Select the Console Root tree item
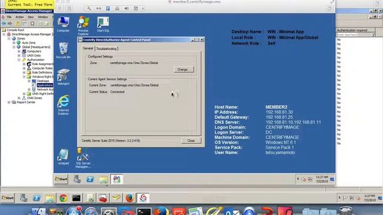Image resolution: width=383 pixels, height=215 pixels. [16, 30]
